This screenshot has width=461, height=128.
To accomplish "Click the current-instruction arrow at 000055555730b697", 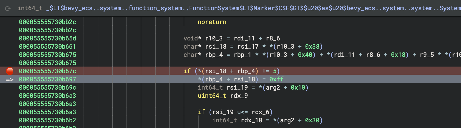I will pyautogui.click(x=10, y=79).
